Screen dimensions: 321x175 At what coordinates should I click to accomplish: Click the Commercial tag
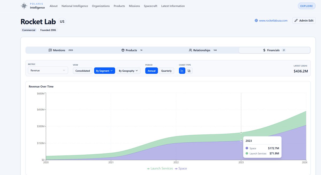(29, 30)
